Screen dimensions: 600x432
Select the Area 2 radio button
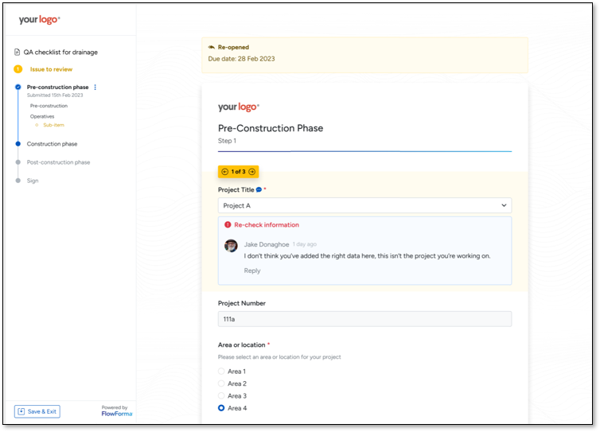(221, 383)
